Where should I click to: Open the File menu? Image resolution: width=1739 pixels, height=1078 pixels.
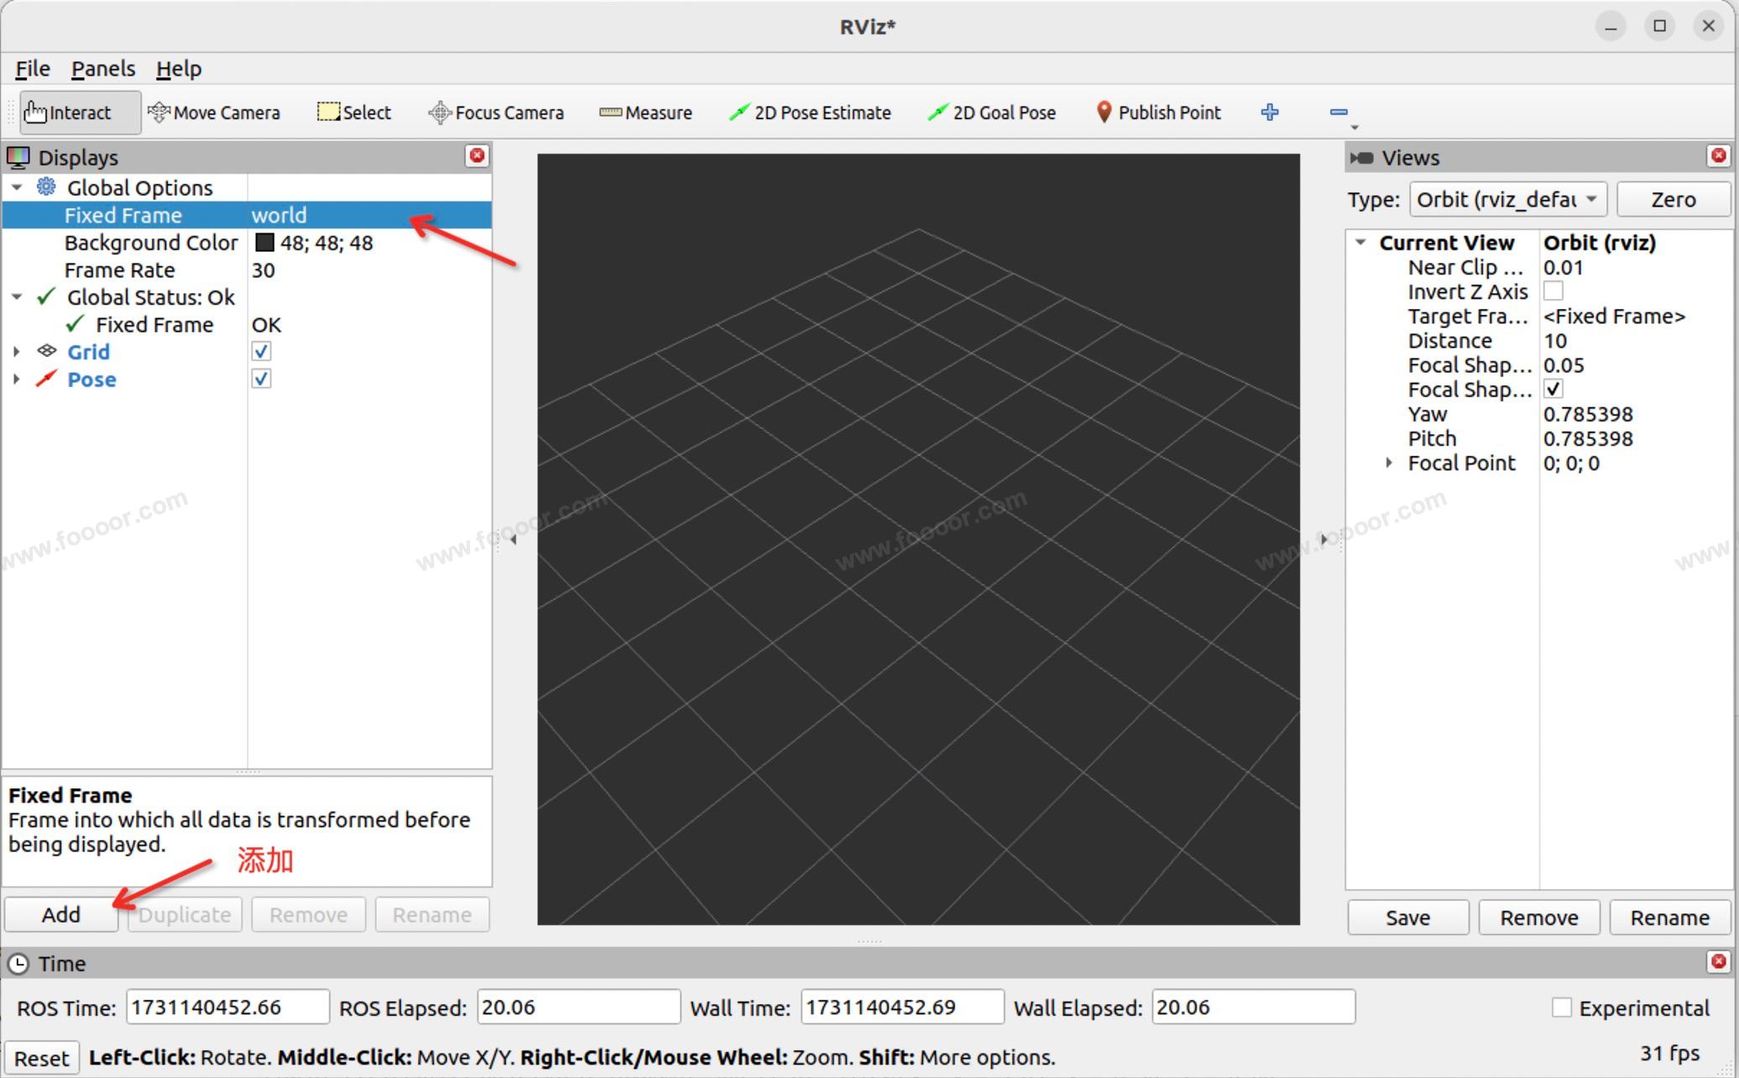coord(33,69)
